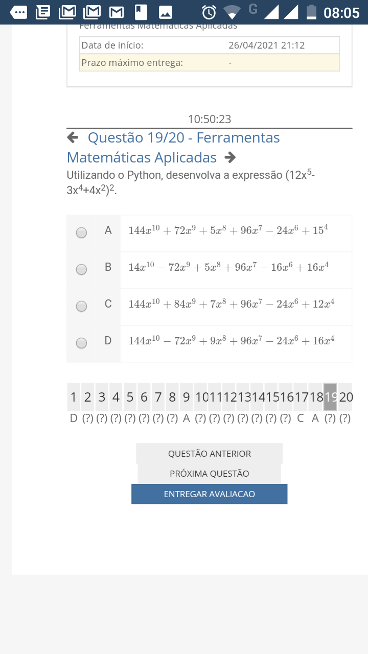
Task: Tap the battery status icon
Action: (311, 12)
